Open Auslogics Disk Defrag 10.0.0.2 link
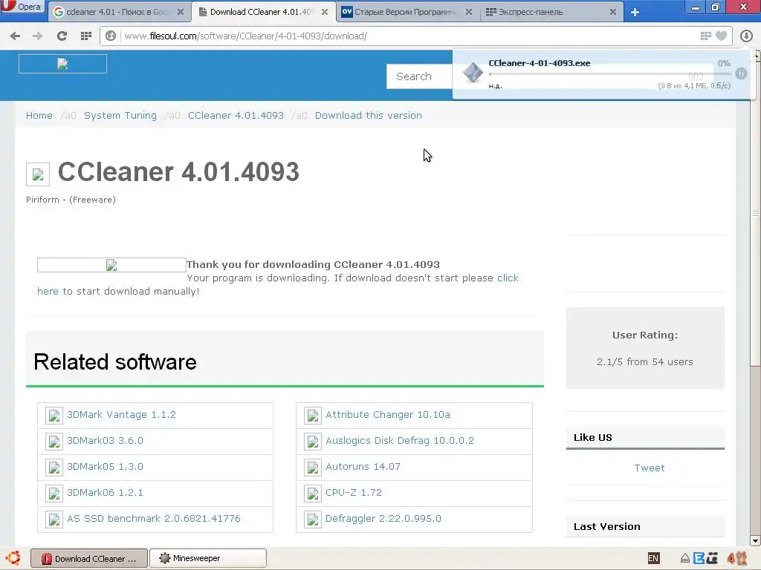The image size is (761, 570). pos(400,441)
